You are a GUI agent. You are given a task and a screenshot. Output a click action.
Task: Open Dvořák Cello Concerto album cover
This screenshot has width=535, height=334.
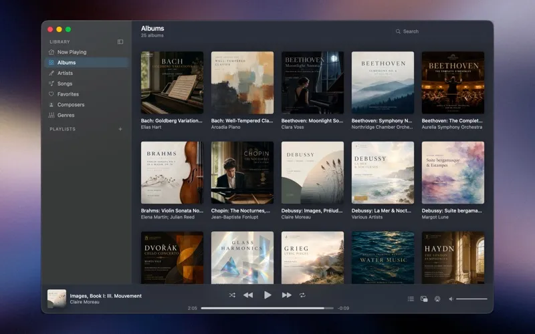[172, 258]
